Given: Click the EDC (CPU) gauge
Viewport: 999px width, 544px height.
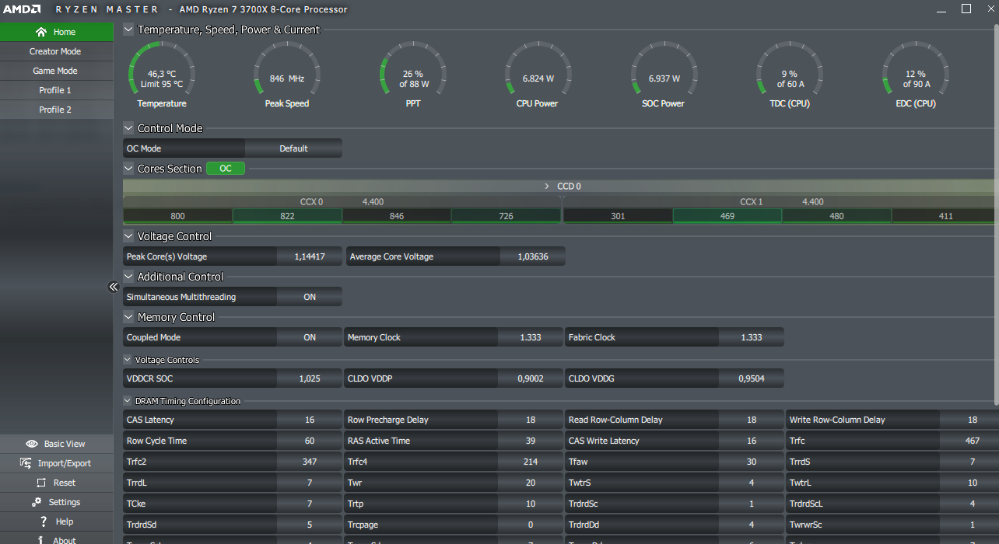Looking at the screenshot, I should [x=916, y=75].
